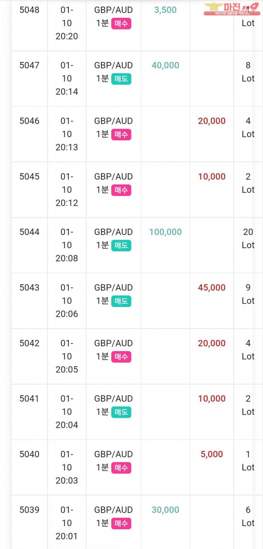Click the 01-10 20:12 timestamp

[x=67, y=190]
